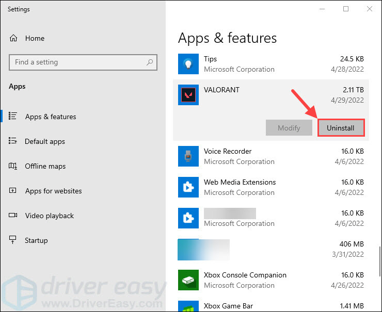Click the icon of the blurred-name Microsoft app

(x=188, y=218)
